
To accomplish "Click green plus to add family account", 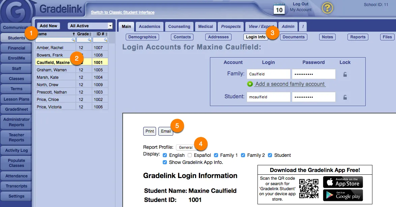I will click(x=250, y=84).
